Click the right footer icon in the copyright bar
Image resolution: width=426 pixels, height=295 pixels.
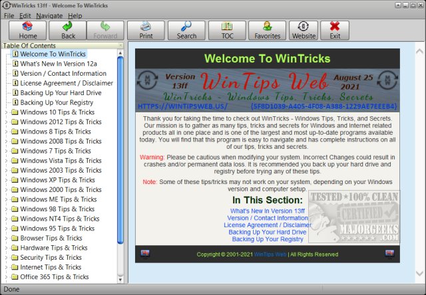point(389,254)
